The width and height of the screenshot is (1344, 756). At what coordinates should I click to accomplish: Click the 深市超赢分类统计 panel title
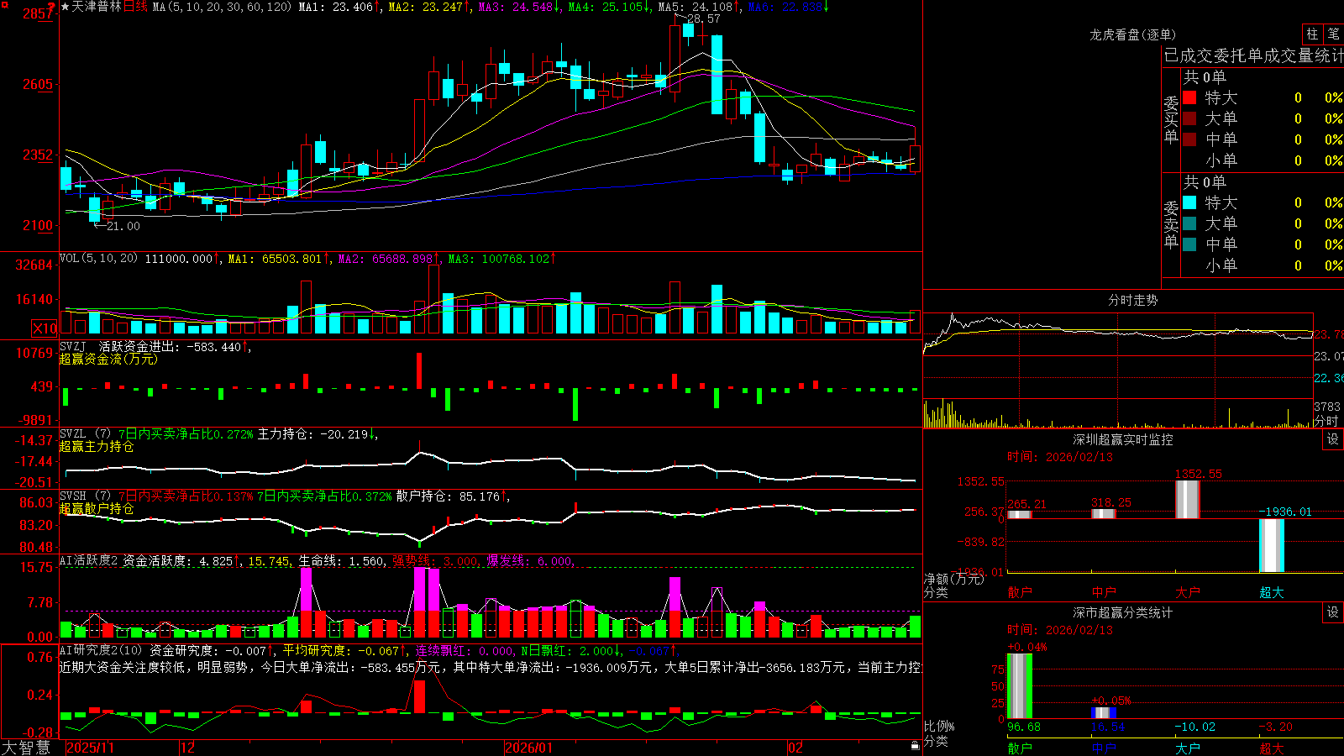click(x=1122, y=612)
